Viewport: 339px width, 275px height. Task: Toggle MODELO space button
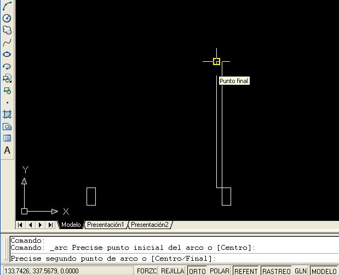click(324, 271)
